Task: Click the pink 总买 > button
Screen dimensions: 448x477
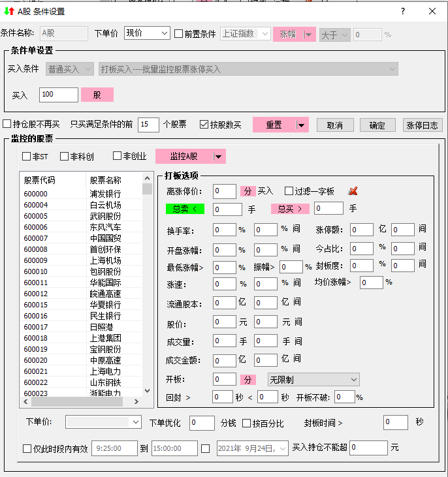Action: [x=290, y=209]
